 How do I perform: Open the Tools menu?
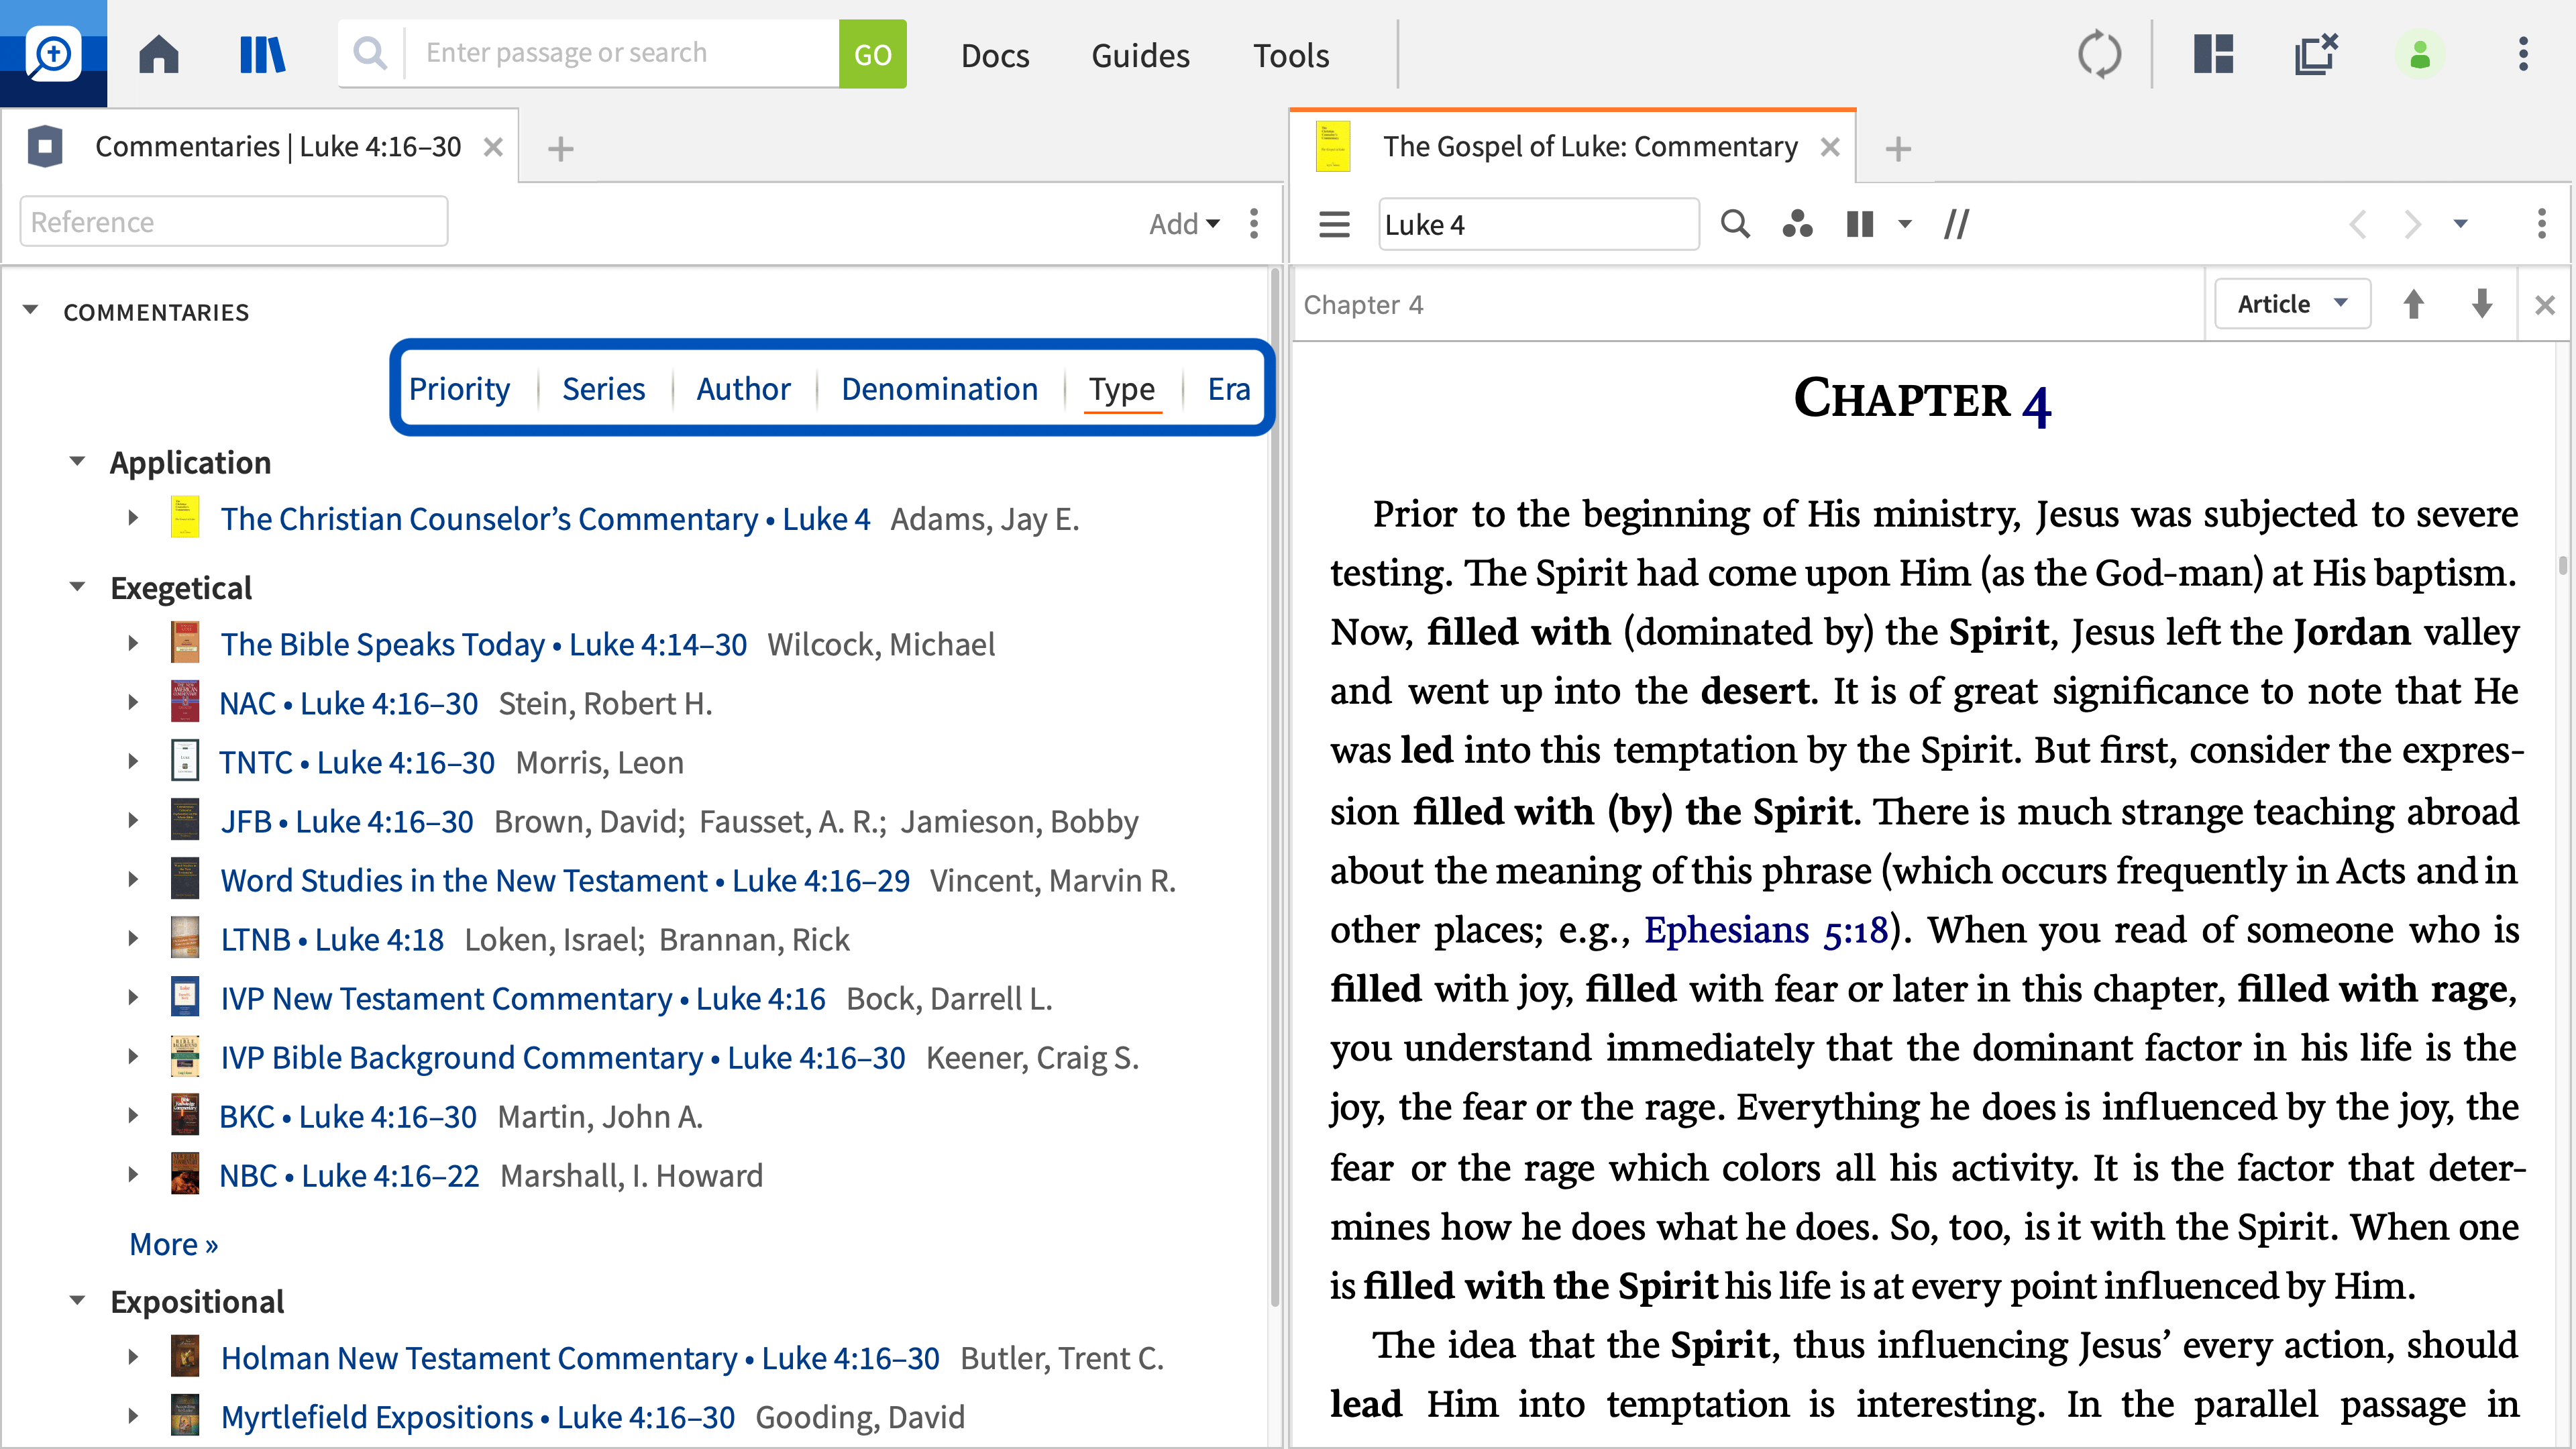point(1291,55)
